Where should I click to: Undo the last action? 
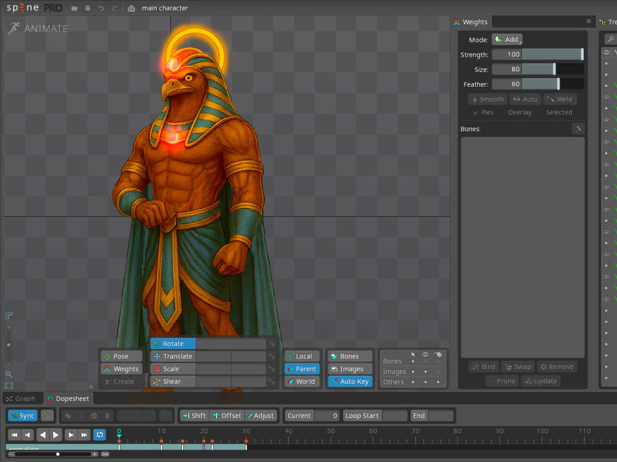point(101,8)
